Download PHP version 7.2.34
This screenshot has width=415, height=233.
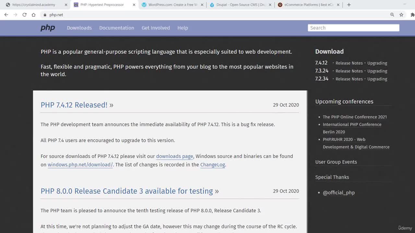[x=322, y=79]
